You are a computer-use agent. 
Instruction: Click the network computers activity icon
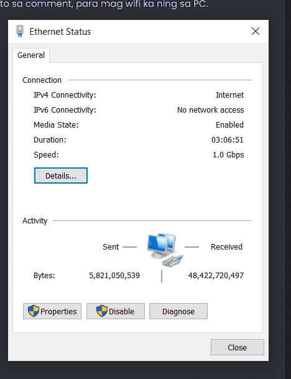pos(165,250)
